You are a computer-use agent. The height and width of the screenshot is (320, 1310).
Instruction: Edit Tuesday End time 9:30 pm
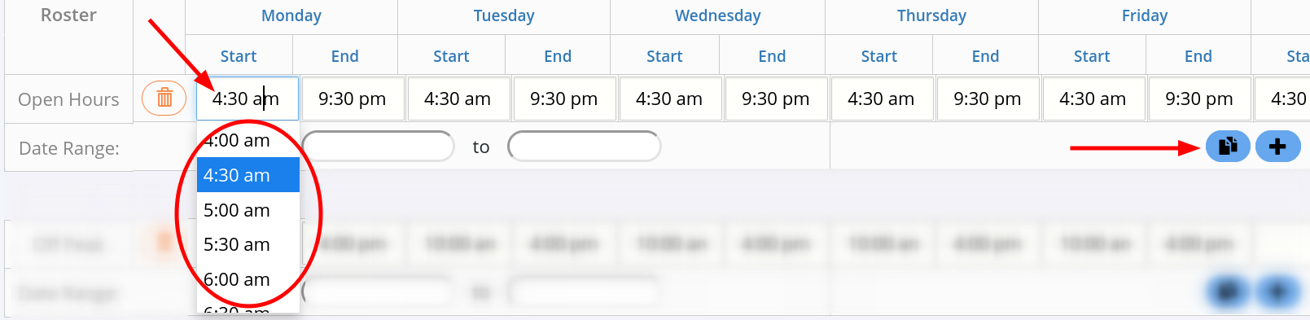point(564,99)
